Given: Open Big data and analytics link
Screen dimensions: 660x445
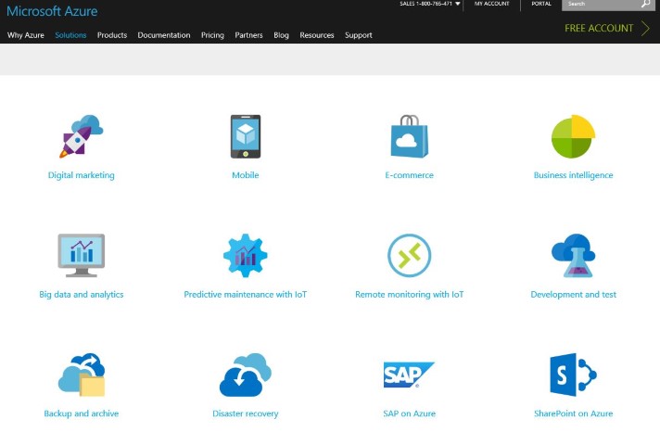Looking at the screenshot, I should 82,294.
